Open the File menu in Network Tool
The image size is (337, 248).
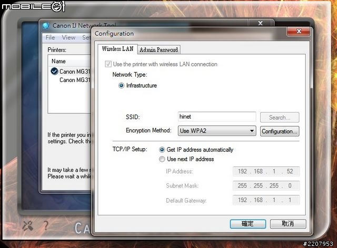coord(51,37)
